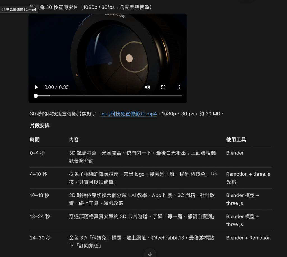Click the 1080p、30fps，約 20 MB text

coord(191,114)
